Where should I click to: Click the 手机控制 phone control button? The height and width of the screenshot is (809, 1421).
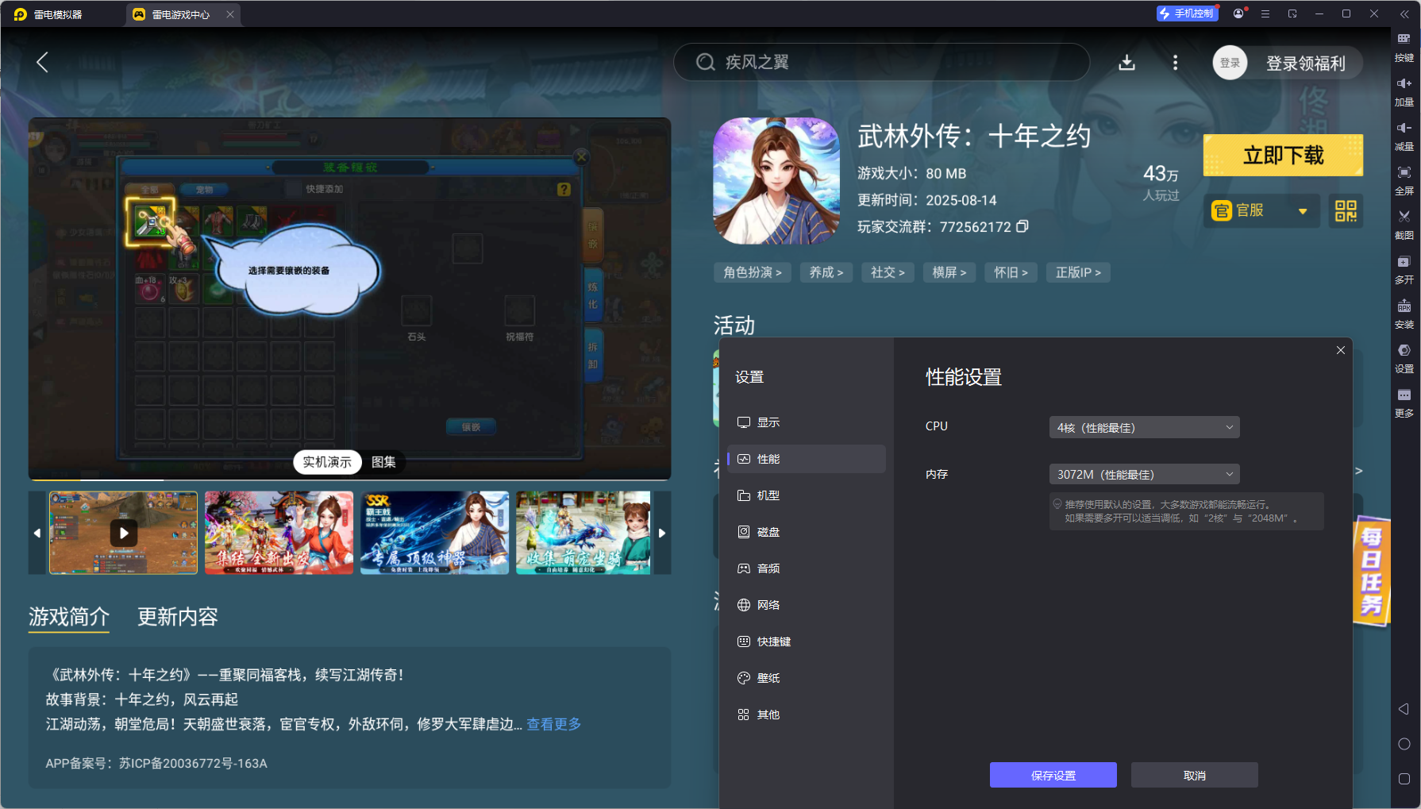pos(1187,13)
